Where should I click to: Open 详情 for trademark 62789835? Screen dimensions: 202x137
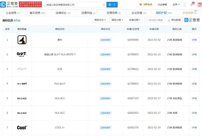pos(194,54)
